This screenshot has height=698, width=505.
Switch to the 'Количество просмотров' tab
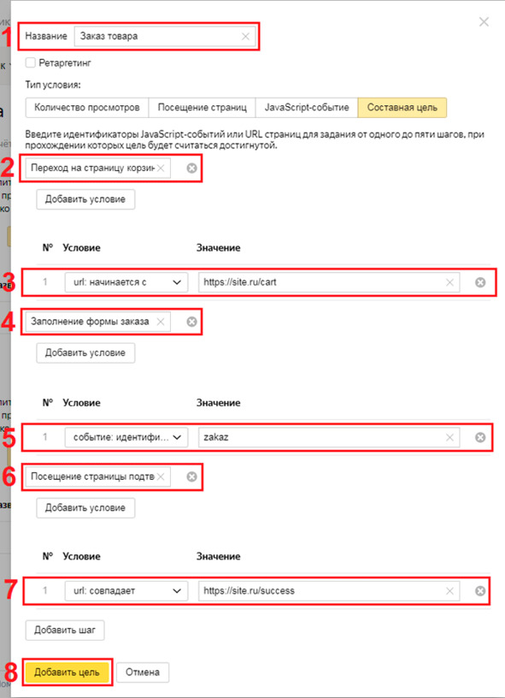[x=87, y=107]
